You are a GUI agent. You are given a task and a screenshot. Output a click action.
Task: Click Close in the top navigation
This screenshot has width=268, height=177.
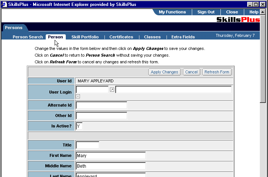click(232, 12)
